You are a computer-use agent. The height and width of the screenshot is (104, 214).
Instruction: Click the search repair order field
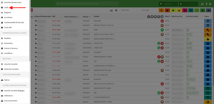(x=87, y=4)
